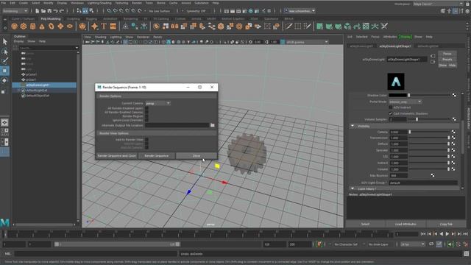Click the Open Scene folder icon

43,11
